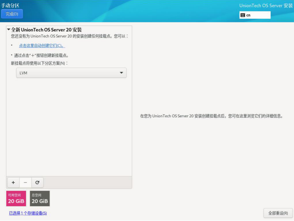Click the 点击这里自动创建它们(C) link
The image size is (294, 221).
point(42,45)
